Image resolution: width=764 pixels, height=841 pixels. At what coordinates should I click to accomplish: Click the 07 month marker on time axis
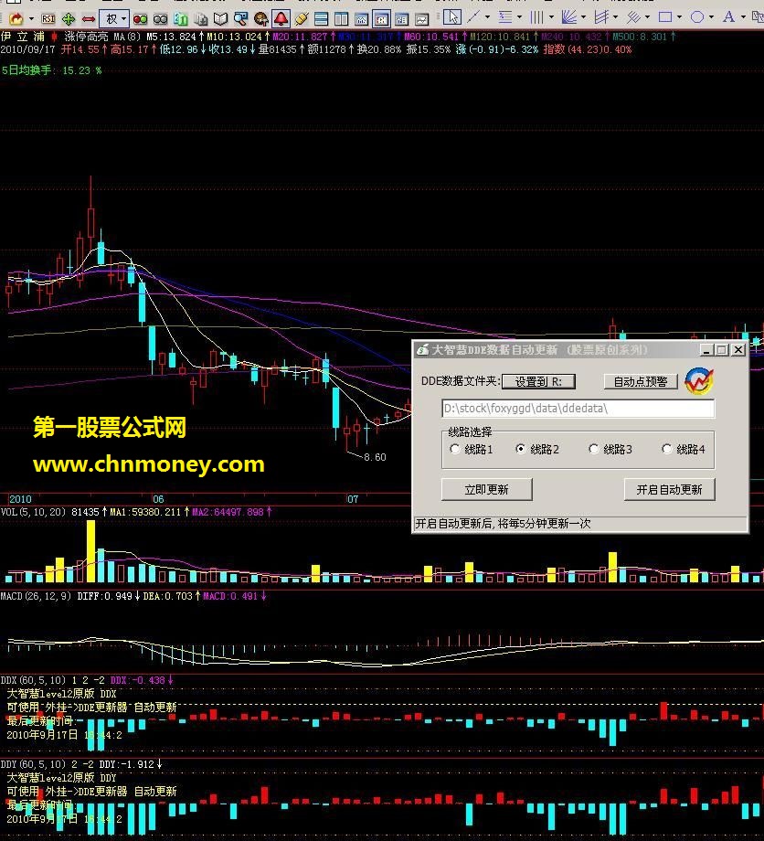coord(353,499)
